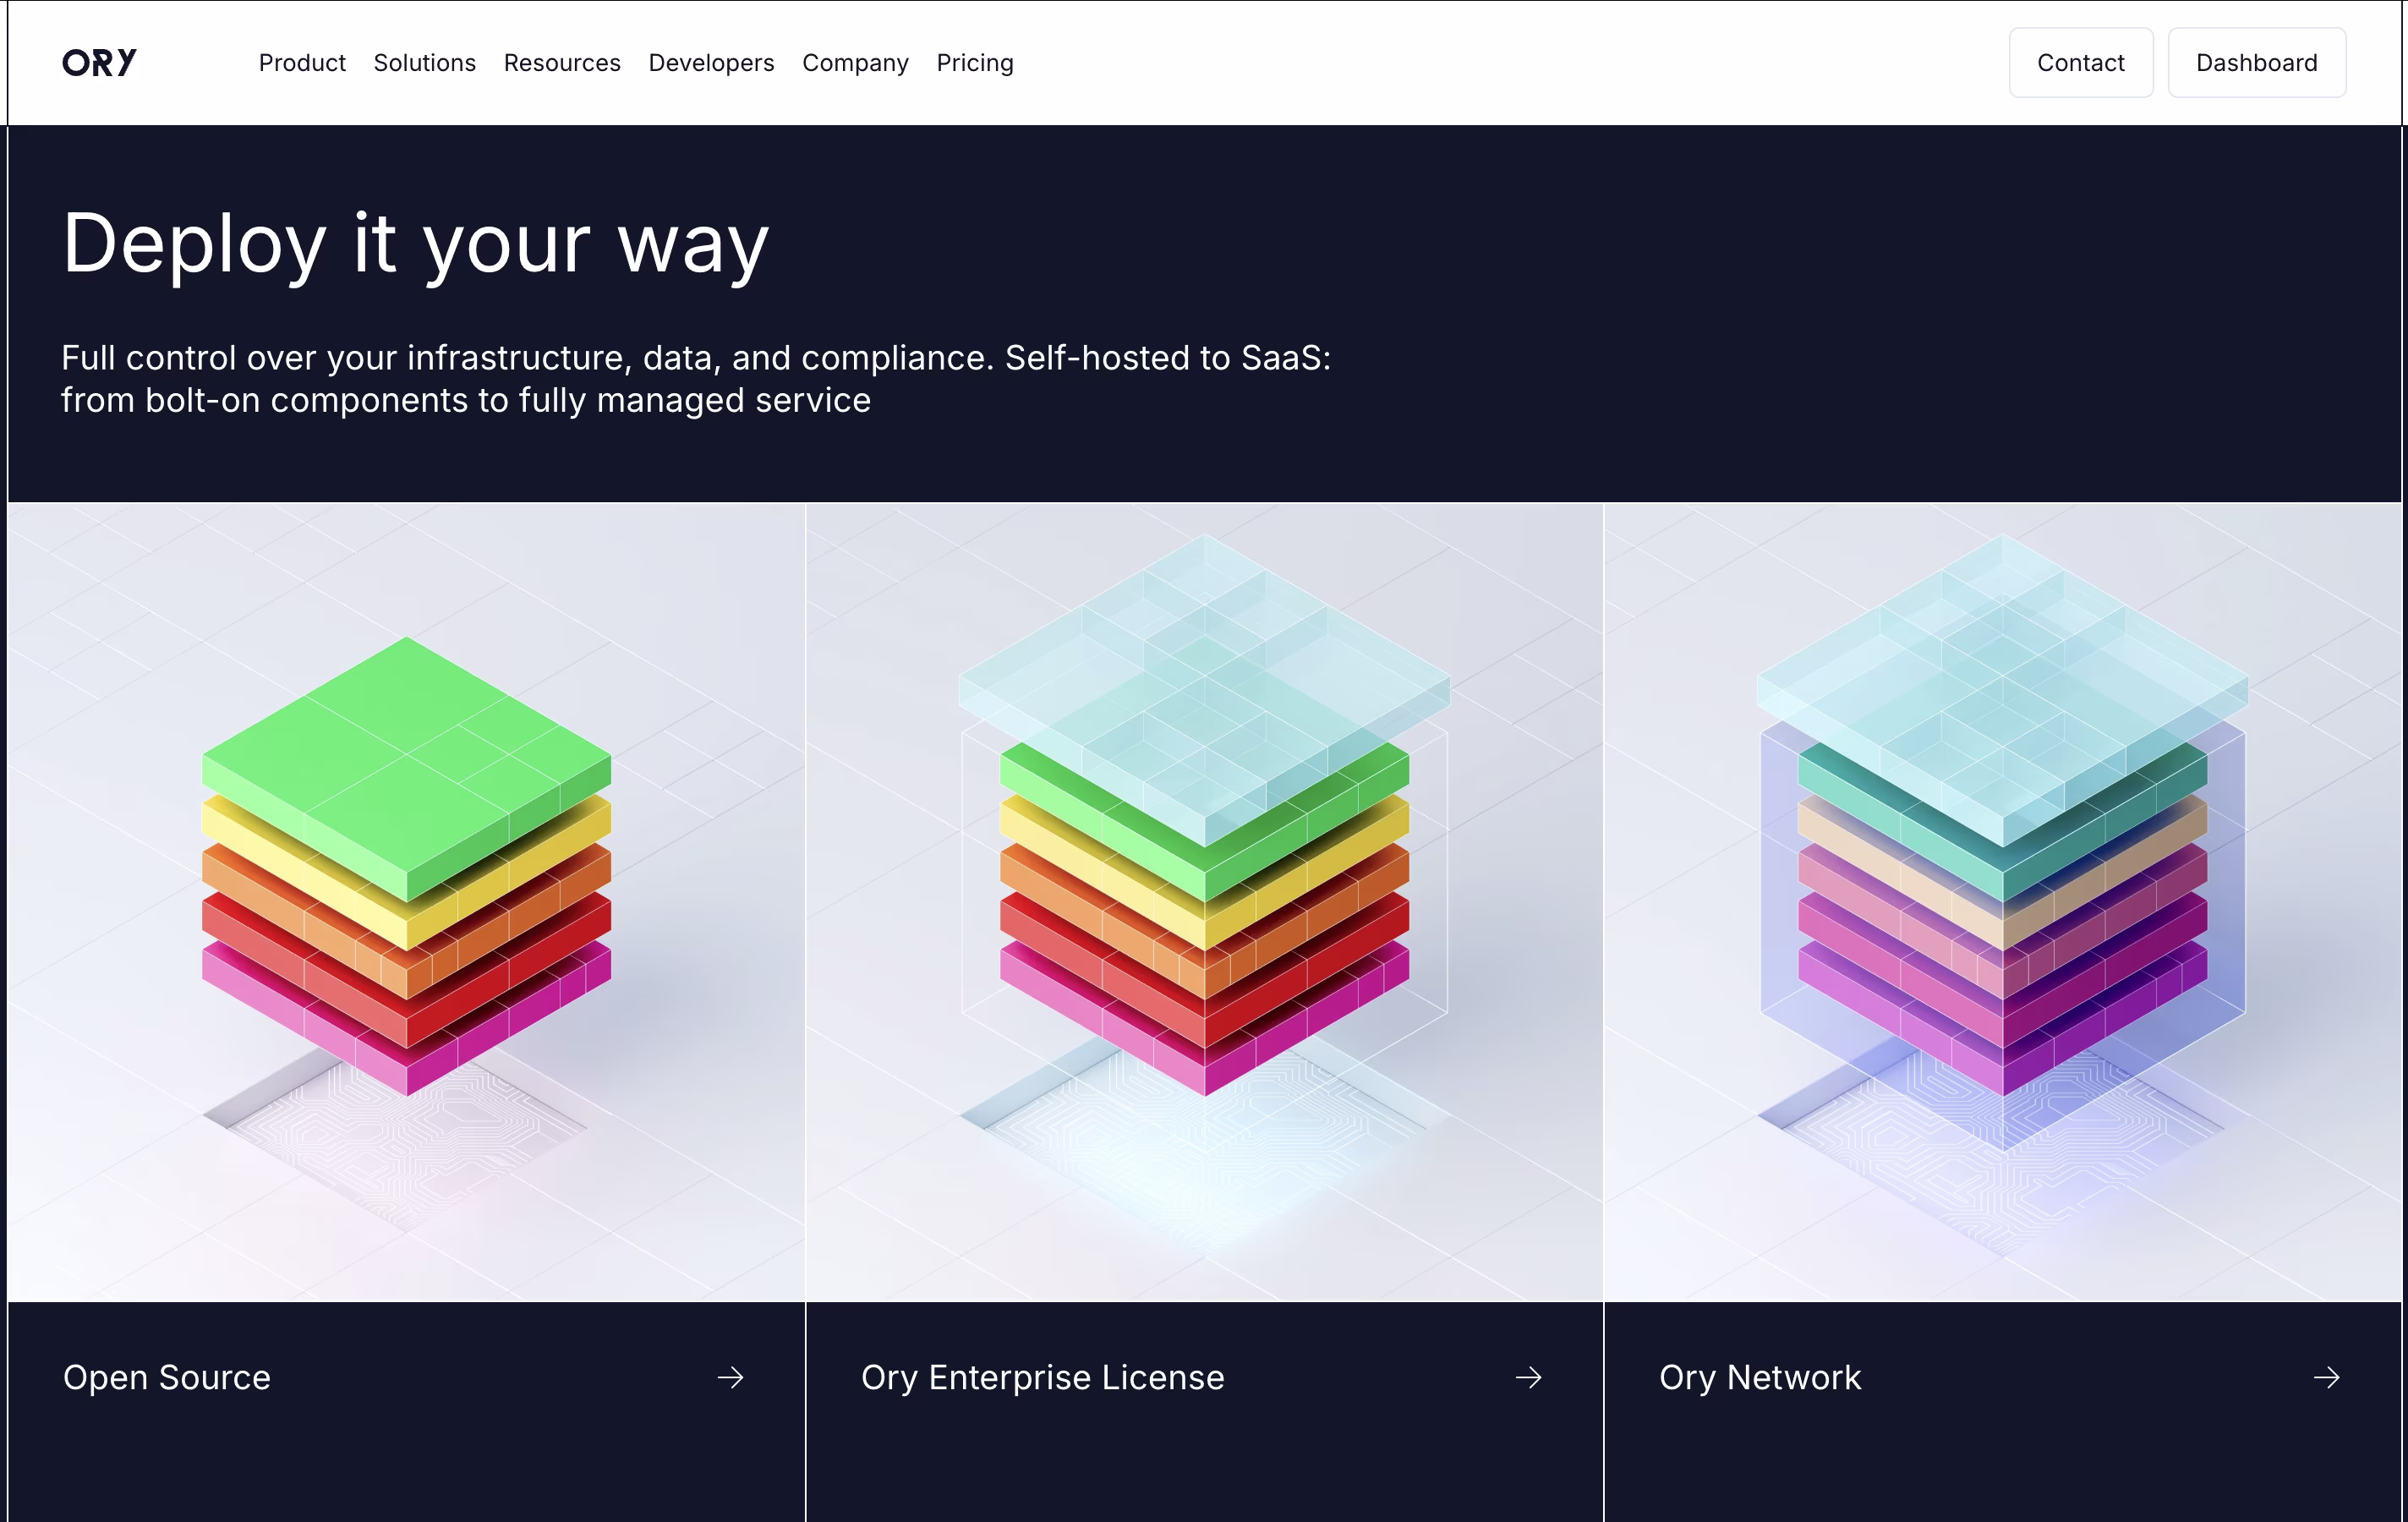Click the Open Source arrow icon
Image resolution: width=2408 pixels, height=1522 pixels.
pyautogui.click(x=731, y=1378)
